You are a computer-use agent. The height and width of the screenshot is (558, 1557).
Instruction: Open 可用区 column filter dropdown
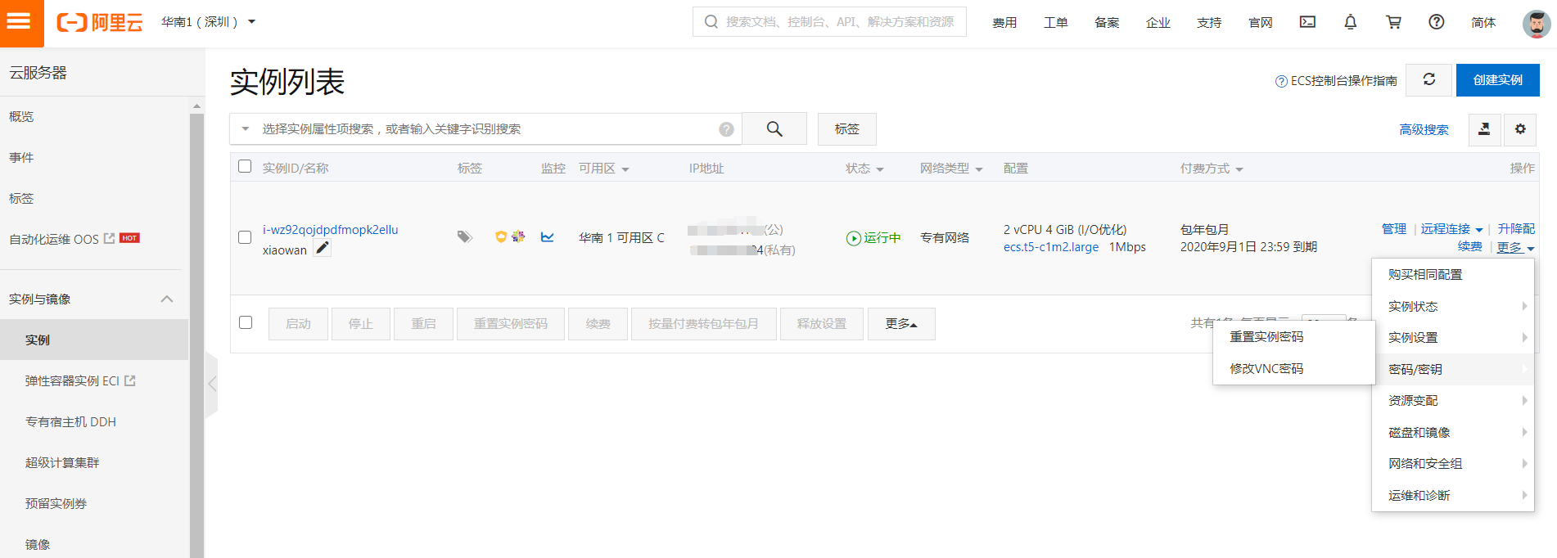(x=625, y=169)
